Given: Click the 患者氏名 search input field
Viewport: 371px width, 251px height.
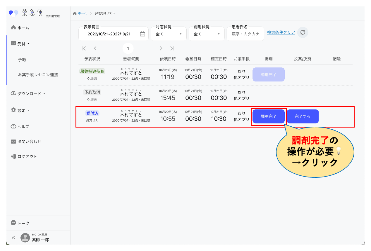Looking at the screenshot, I should tap(245, 34).
